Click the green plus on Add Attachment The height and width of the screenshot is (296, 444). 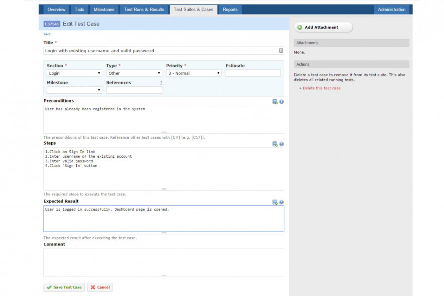pos(300,27)
